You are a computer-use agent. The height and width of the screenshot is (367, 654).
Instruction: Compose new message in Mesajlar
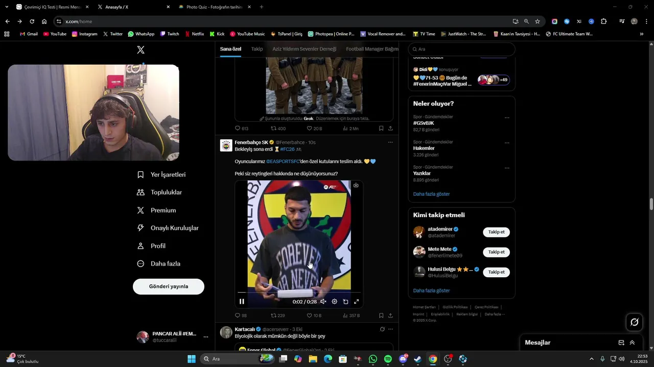point(621,343)
